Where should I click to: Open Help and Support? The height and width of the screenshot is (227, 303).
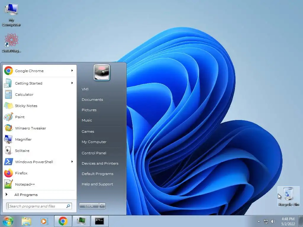(x=97, y=184)
